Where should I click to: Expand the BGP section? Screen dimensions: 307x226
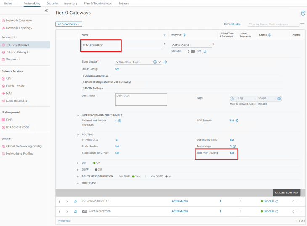(x=77, y=163)
